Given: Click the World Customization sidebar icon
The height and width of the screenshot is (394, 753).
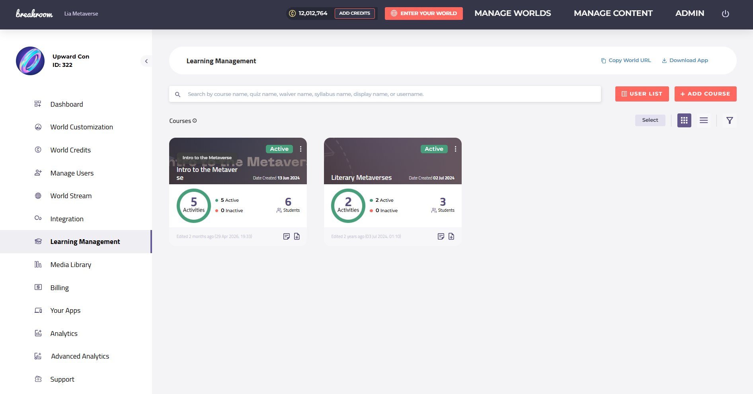Looking at the screenshot, I should click(x=38, y=127).
